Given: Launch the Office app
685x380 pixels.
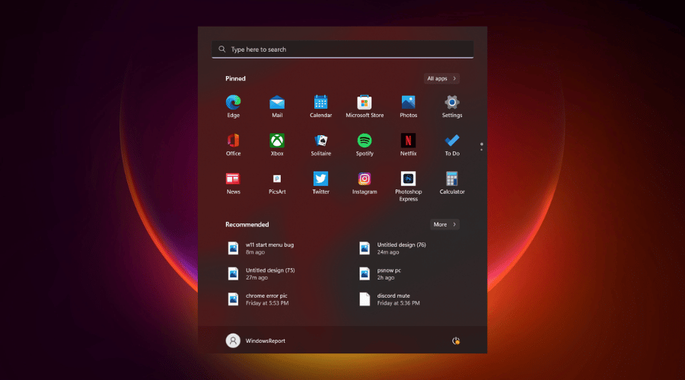Looking at the screenshot, I should click(x=234, y=144).
